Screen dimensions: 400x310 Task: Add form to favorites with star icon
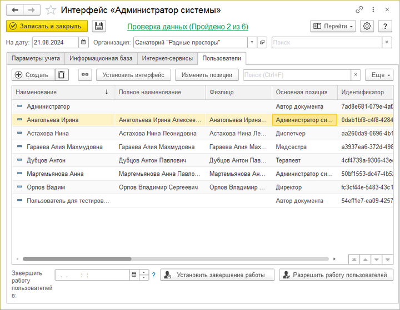click(x=51, y=10)
